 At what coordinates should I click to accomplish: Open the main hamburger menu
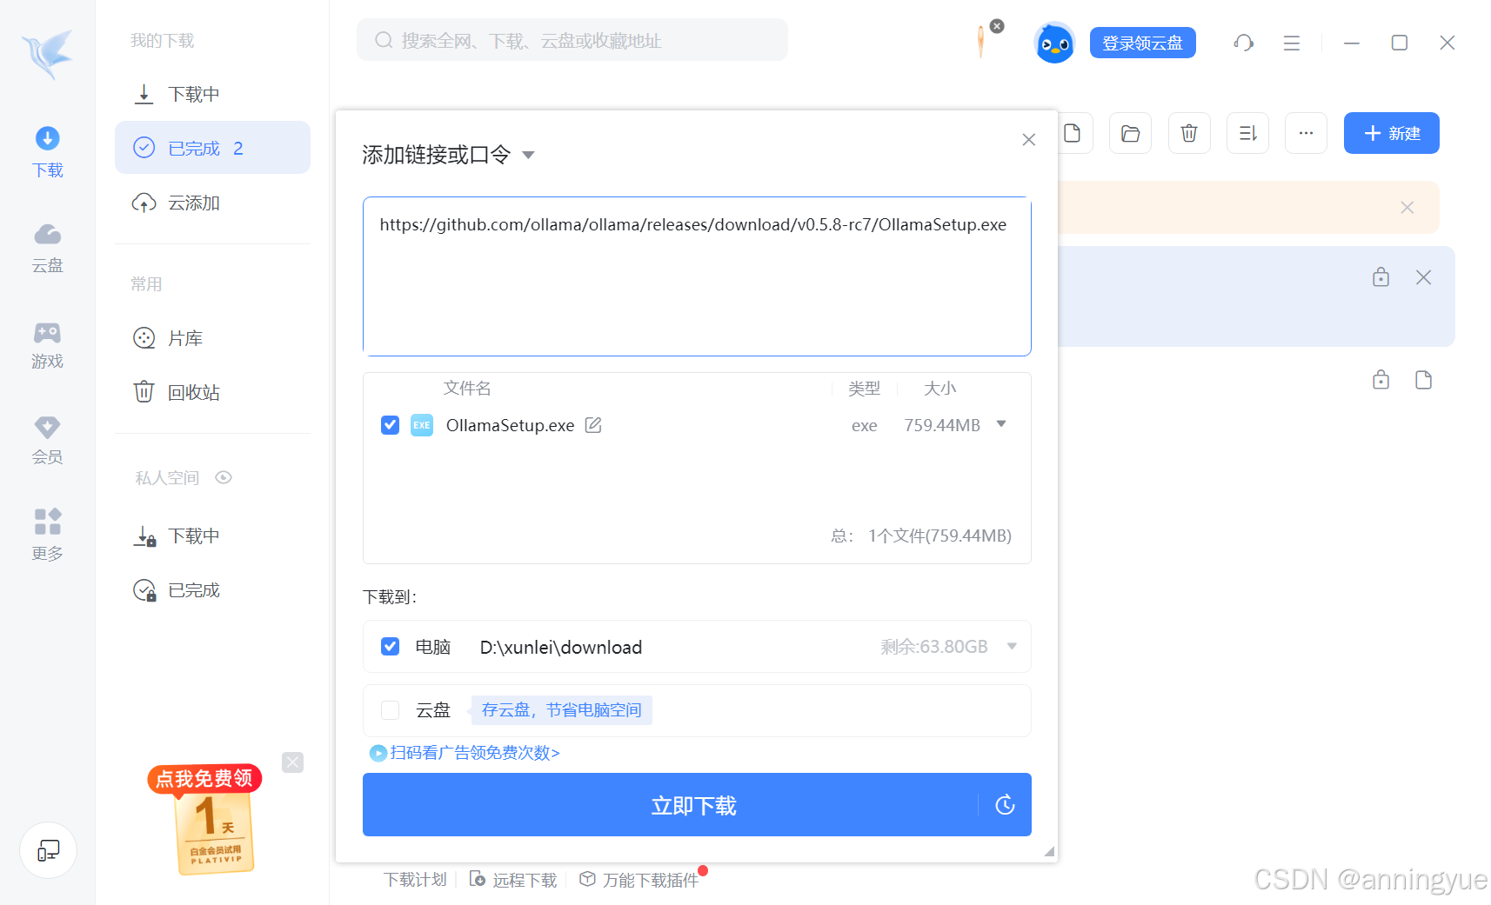[x=1292, y=43]
